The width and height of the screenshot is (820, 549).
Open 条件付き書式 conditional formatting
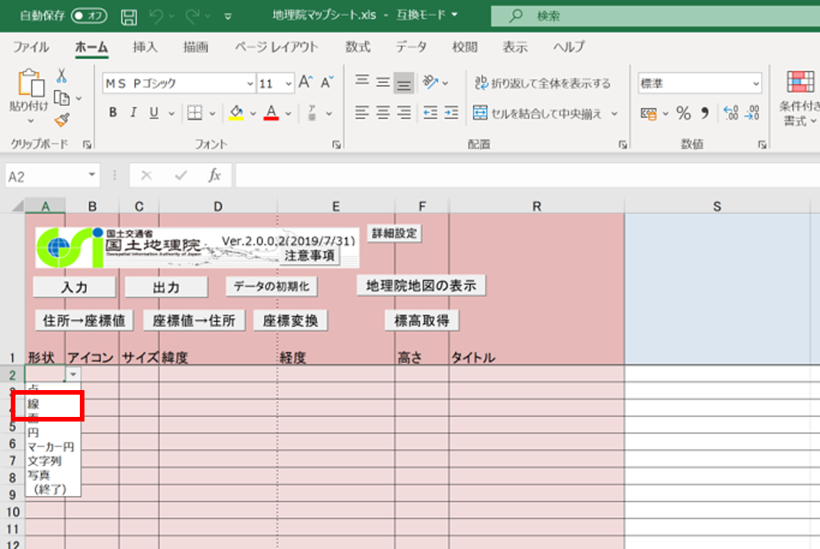click(x=799, y=98)
